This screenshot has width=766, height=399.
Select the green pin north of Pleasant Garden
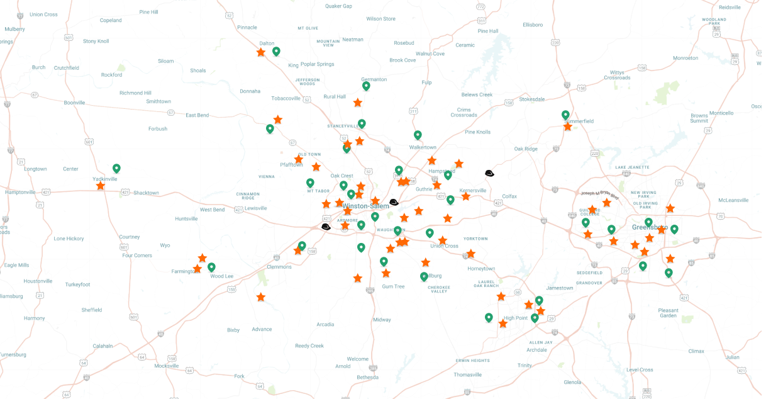coord(669,273)
